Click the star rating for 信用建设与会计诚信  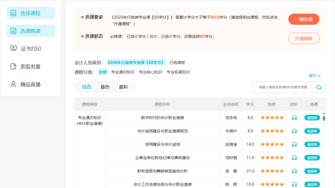coord(272,144)
